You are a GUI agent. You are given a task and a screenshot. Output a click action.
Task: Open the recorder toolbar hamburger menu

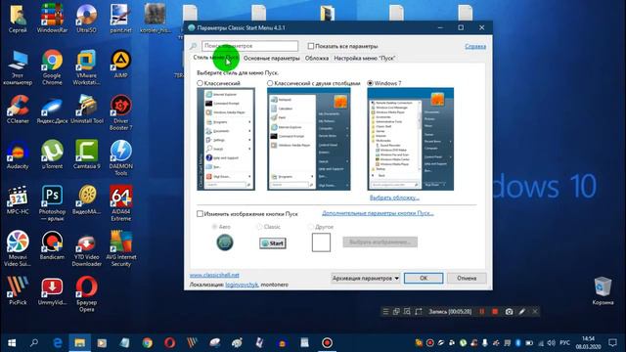(x=385, y=312)
